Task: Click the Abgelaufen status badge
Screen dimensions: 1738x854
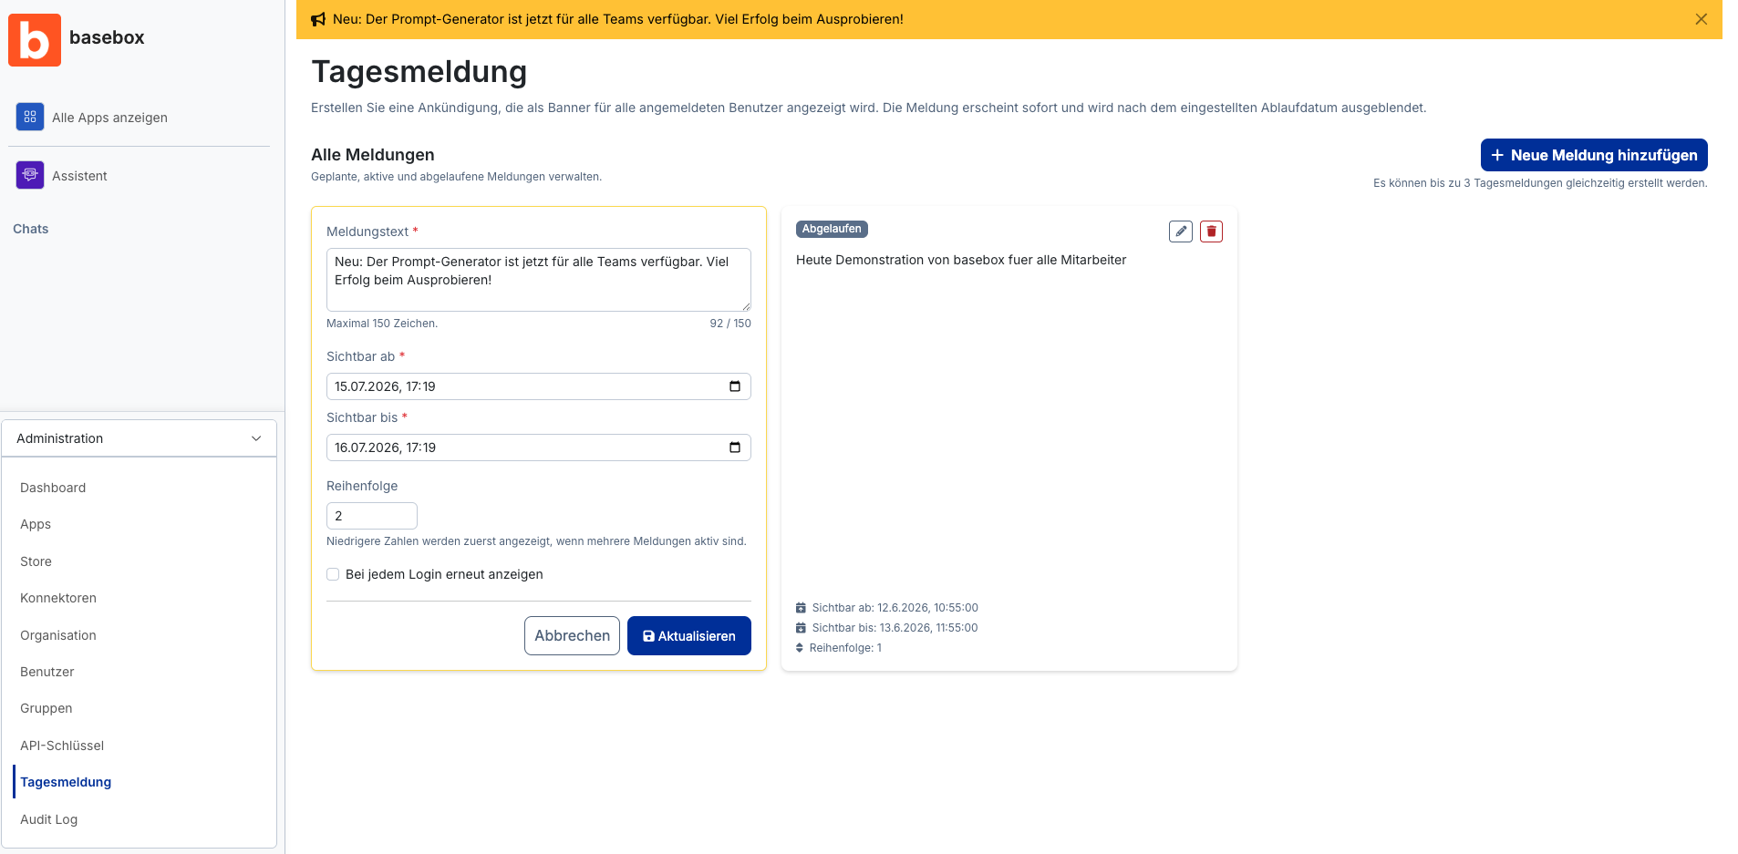Action: pyautogui.click(x=832, y=229)
